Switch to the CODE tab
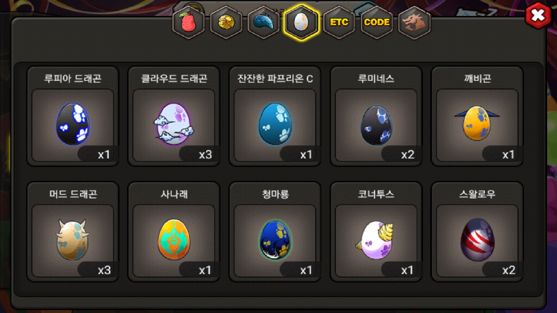Screen dimensions: 557x313 377,22
